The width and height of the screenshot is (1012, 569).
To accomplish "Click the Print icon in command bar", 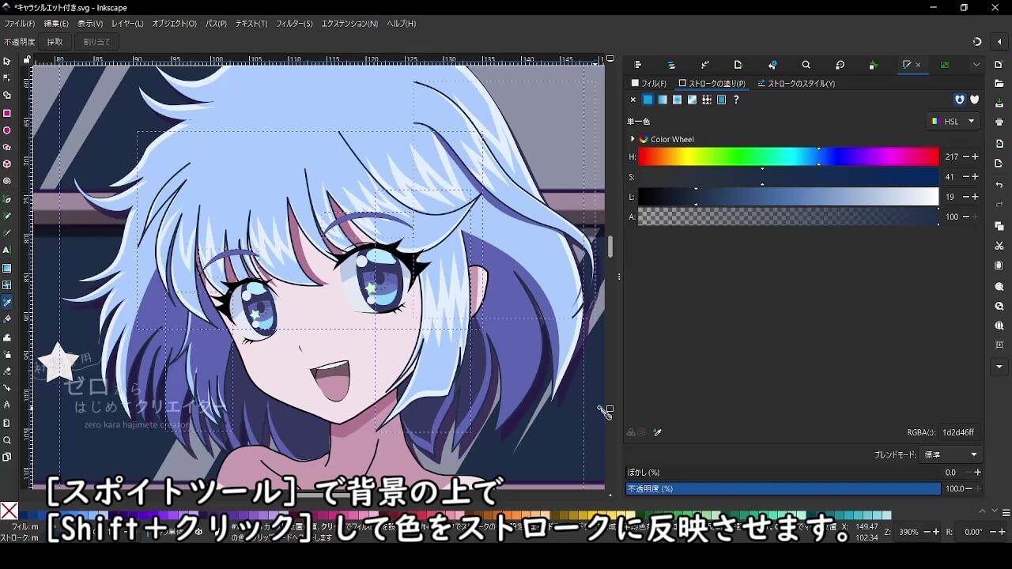I will coord(999,122).
